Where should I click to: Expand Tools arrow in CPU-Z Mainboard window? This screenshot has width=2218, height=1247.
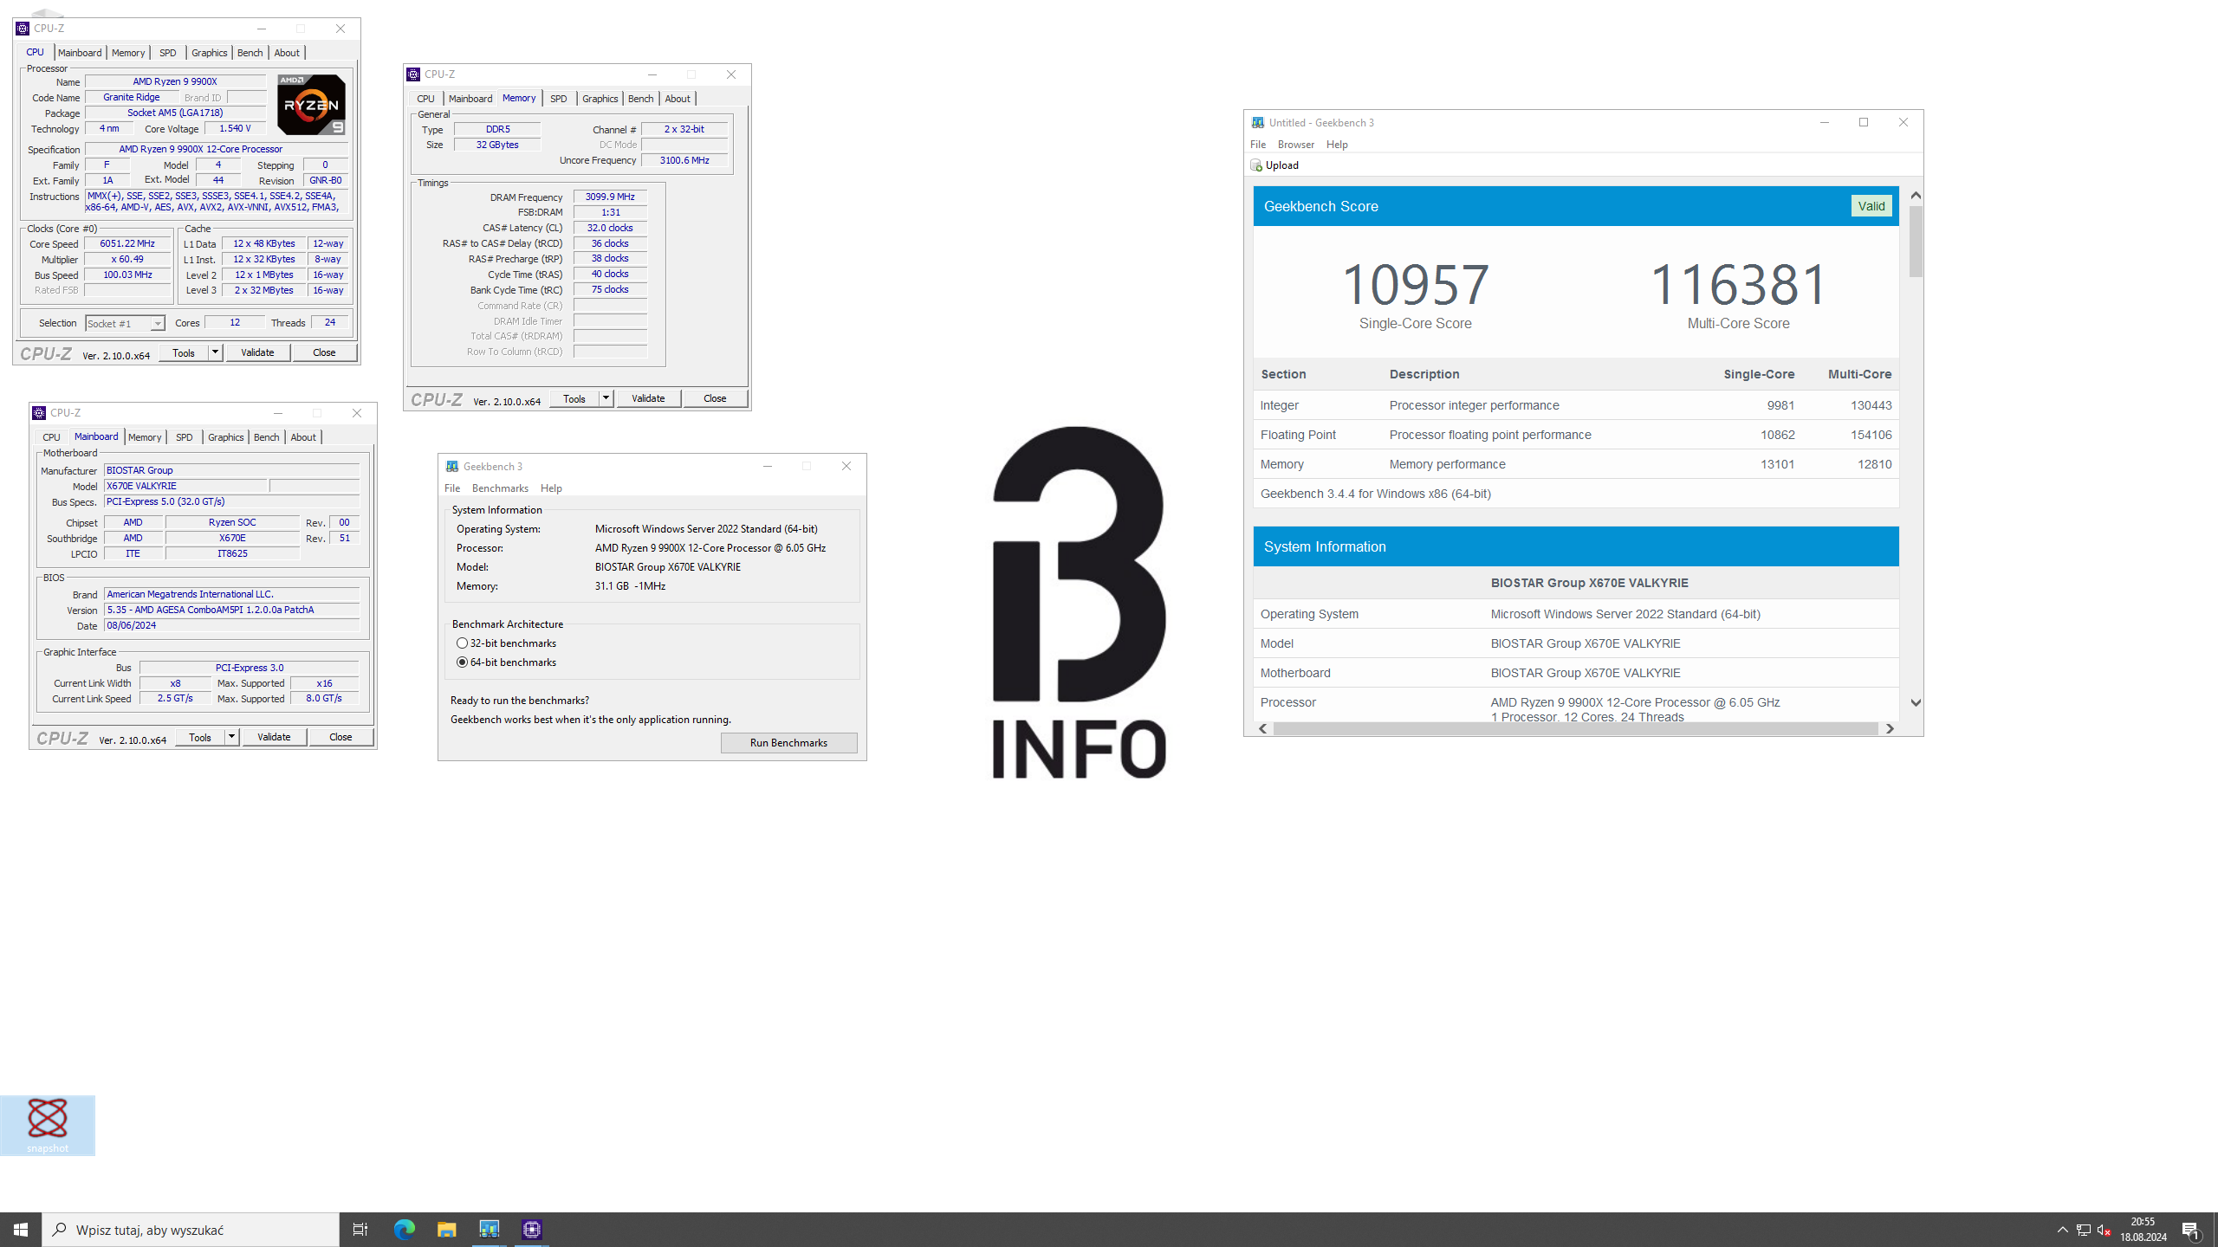coord(231,737)
